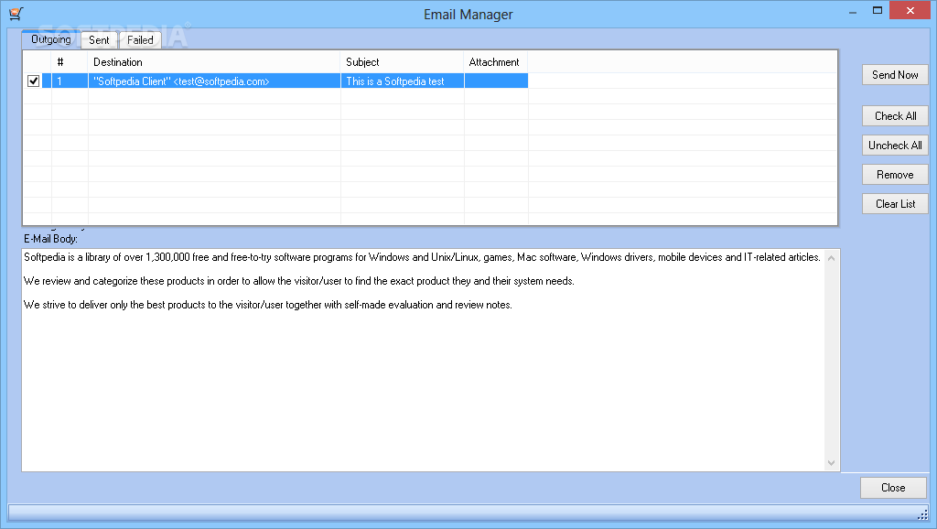Click the line "We strive to deliver only the best"
This screenshot has width=937, height=529.
268,305
